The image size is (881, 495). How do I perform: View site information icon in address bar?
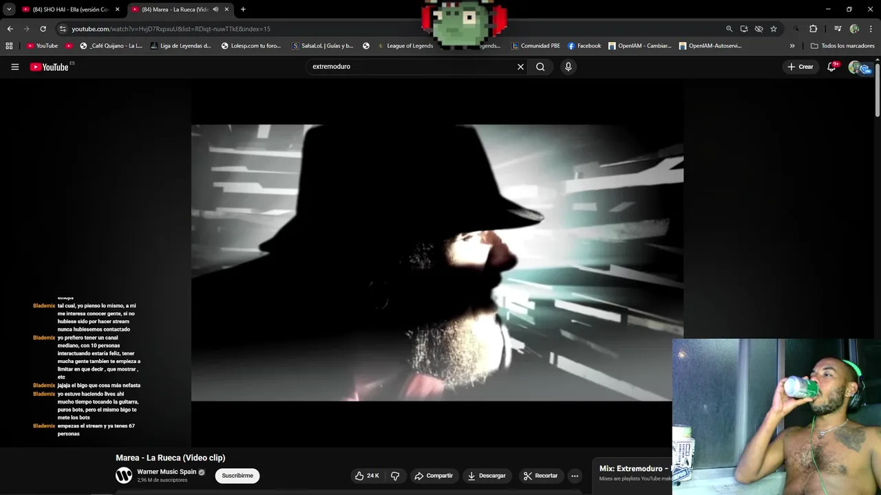pyautogui.click(x=63, y=29)
